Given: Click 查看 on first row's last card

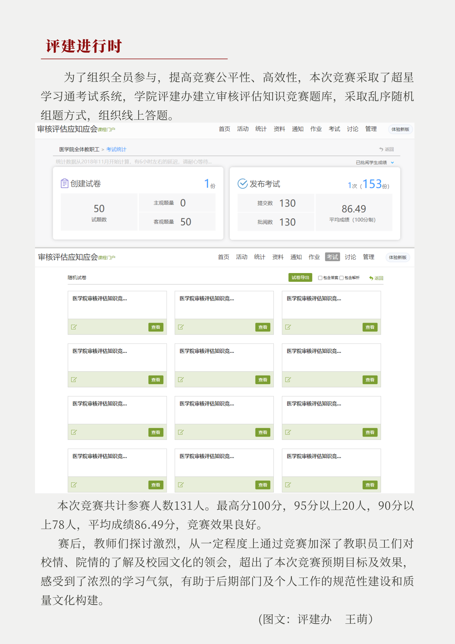Looking at the screenshot, I should 370,327.
